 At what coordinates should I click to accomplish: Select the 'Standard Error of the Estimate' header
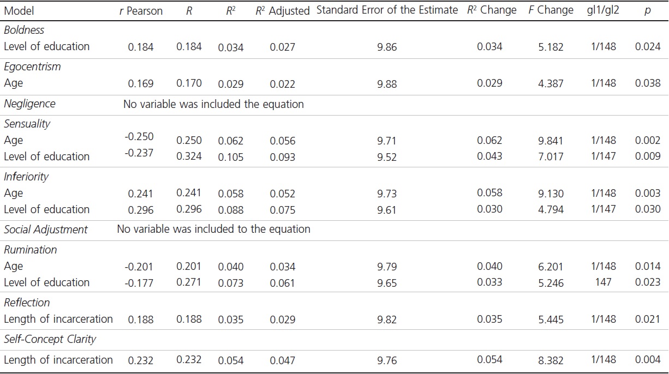click(387, 10)
